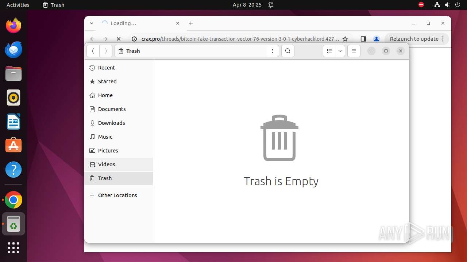Open the Files hamburger main menu
This screenshot has height=262, width=467.
(354, 51)
